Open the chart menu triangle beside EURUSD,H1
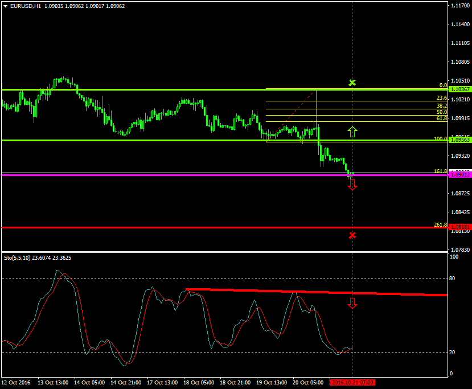Viewport: 472px width, 389px height. [6, 6]
